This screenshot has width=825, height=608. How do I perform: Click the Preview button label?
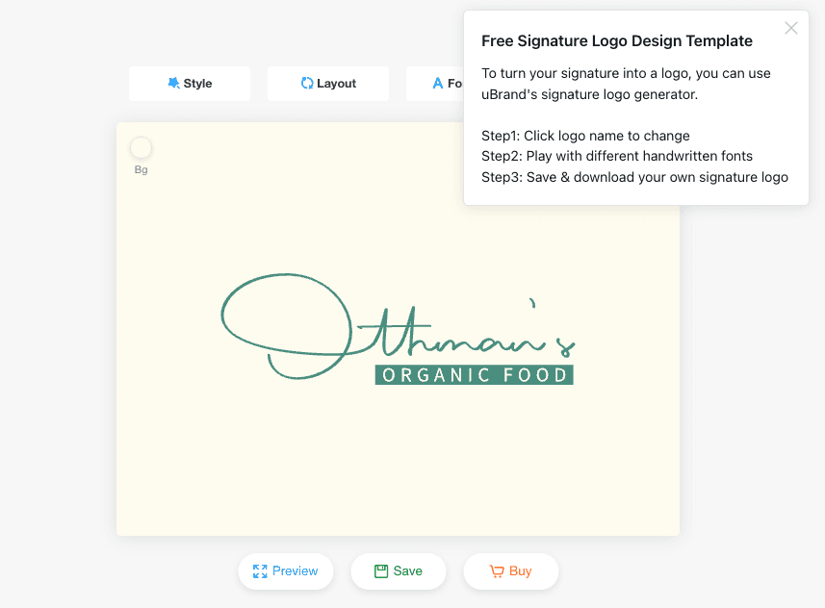[x=296, y=571]
